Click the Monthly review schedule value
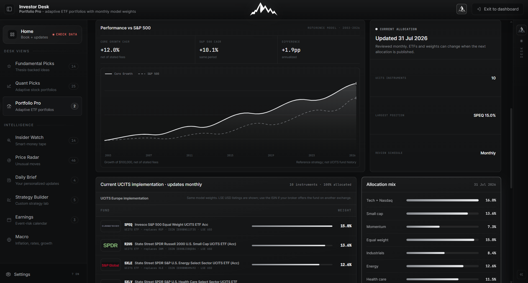This screenshot has height=283, width=528. coord(488,153)
